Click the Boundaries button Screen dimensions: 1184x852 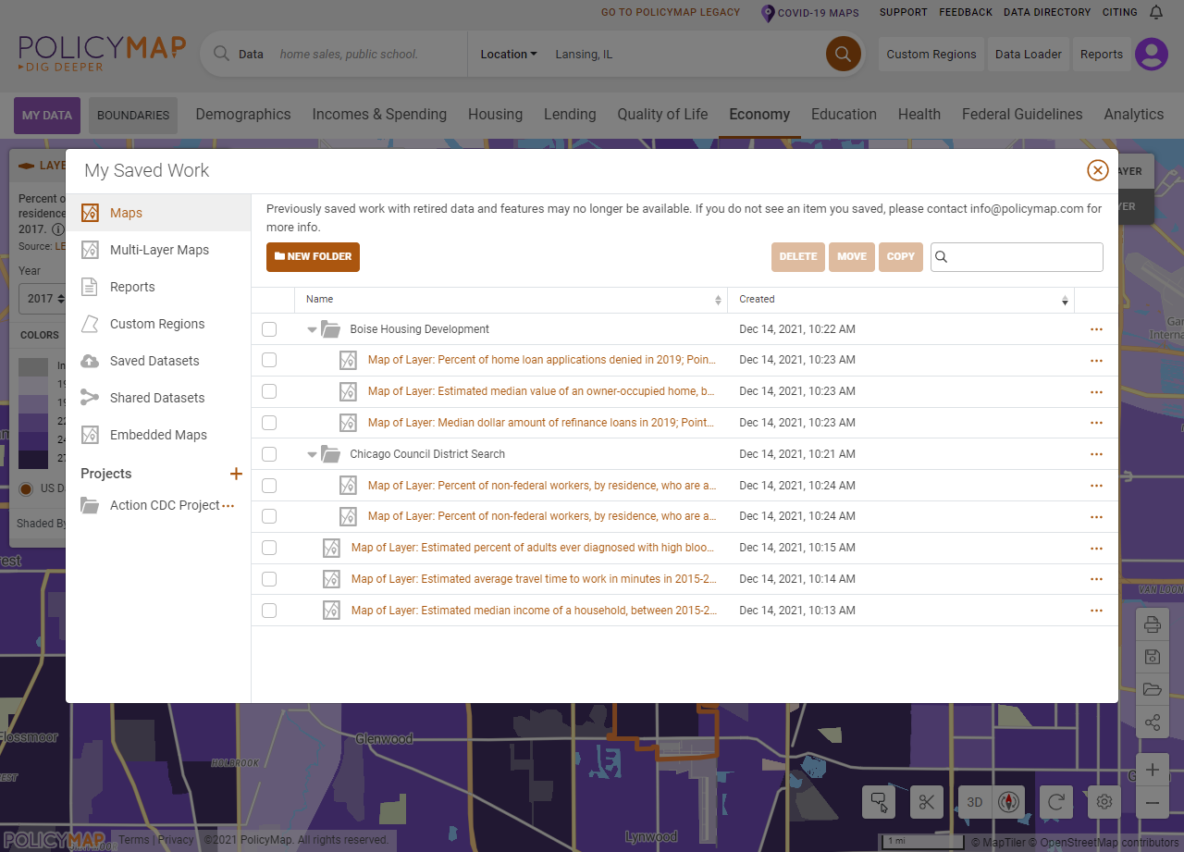(133, 116)
